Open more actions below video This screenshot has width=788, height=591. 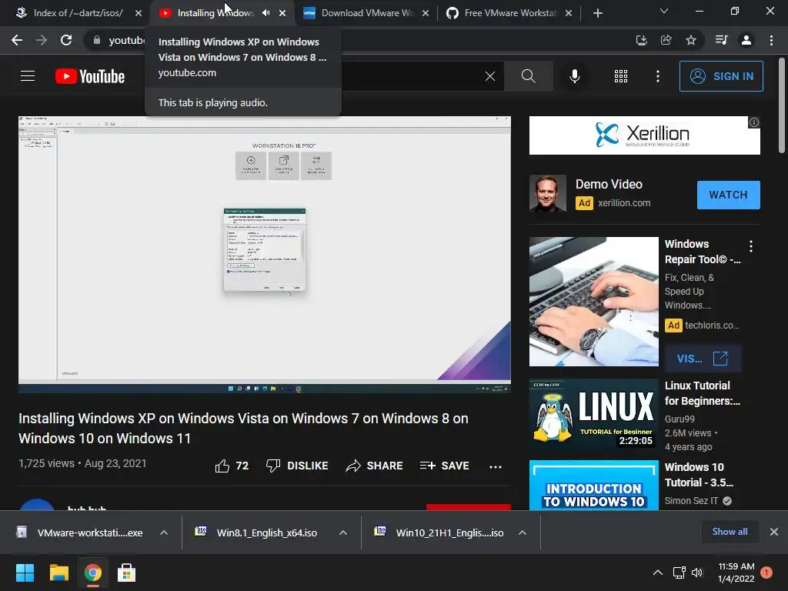click(x=496, y=466)
